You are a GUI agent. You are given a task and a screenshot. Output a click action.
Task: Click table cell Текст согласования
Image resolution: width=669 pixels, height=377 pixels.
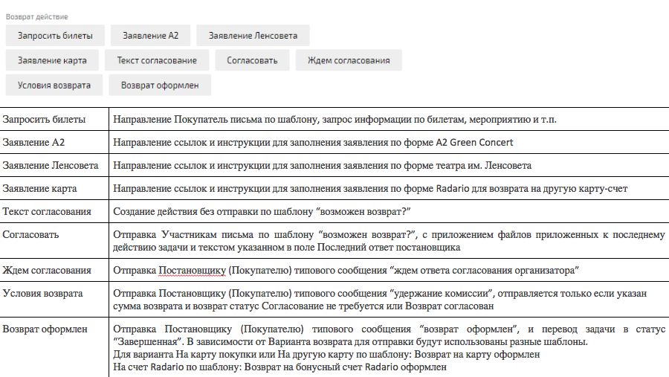tap(54, 211)
